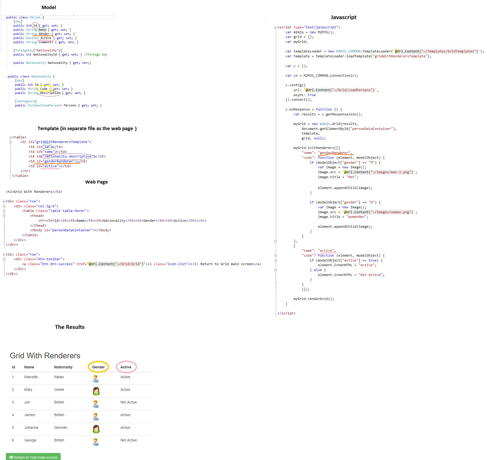Viewport: 487px width, 460px height.
Task: Collapse the div class="btn-toolbar" code block
Action: [x=4, y=259]
